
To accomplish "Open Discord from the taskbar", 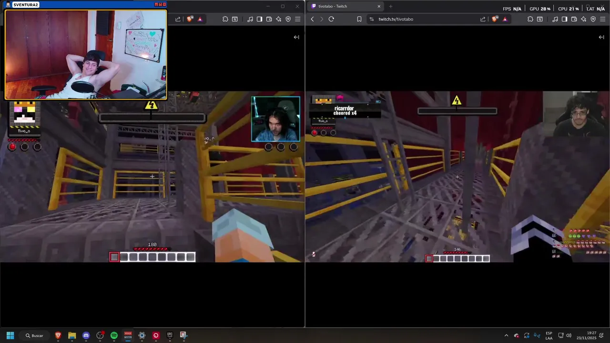I will (86, 335).
